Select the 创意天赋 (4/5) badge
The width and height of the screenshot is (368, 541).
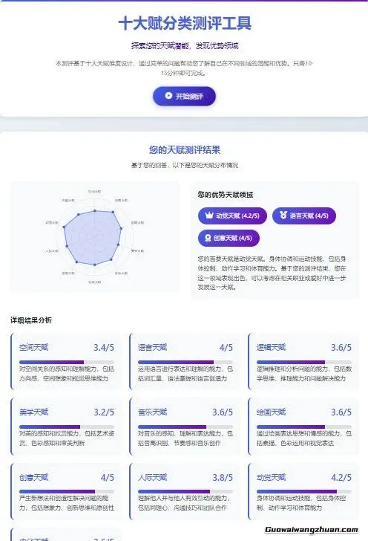[229, 238]
